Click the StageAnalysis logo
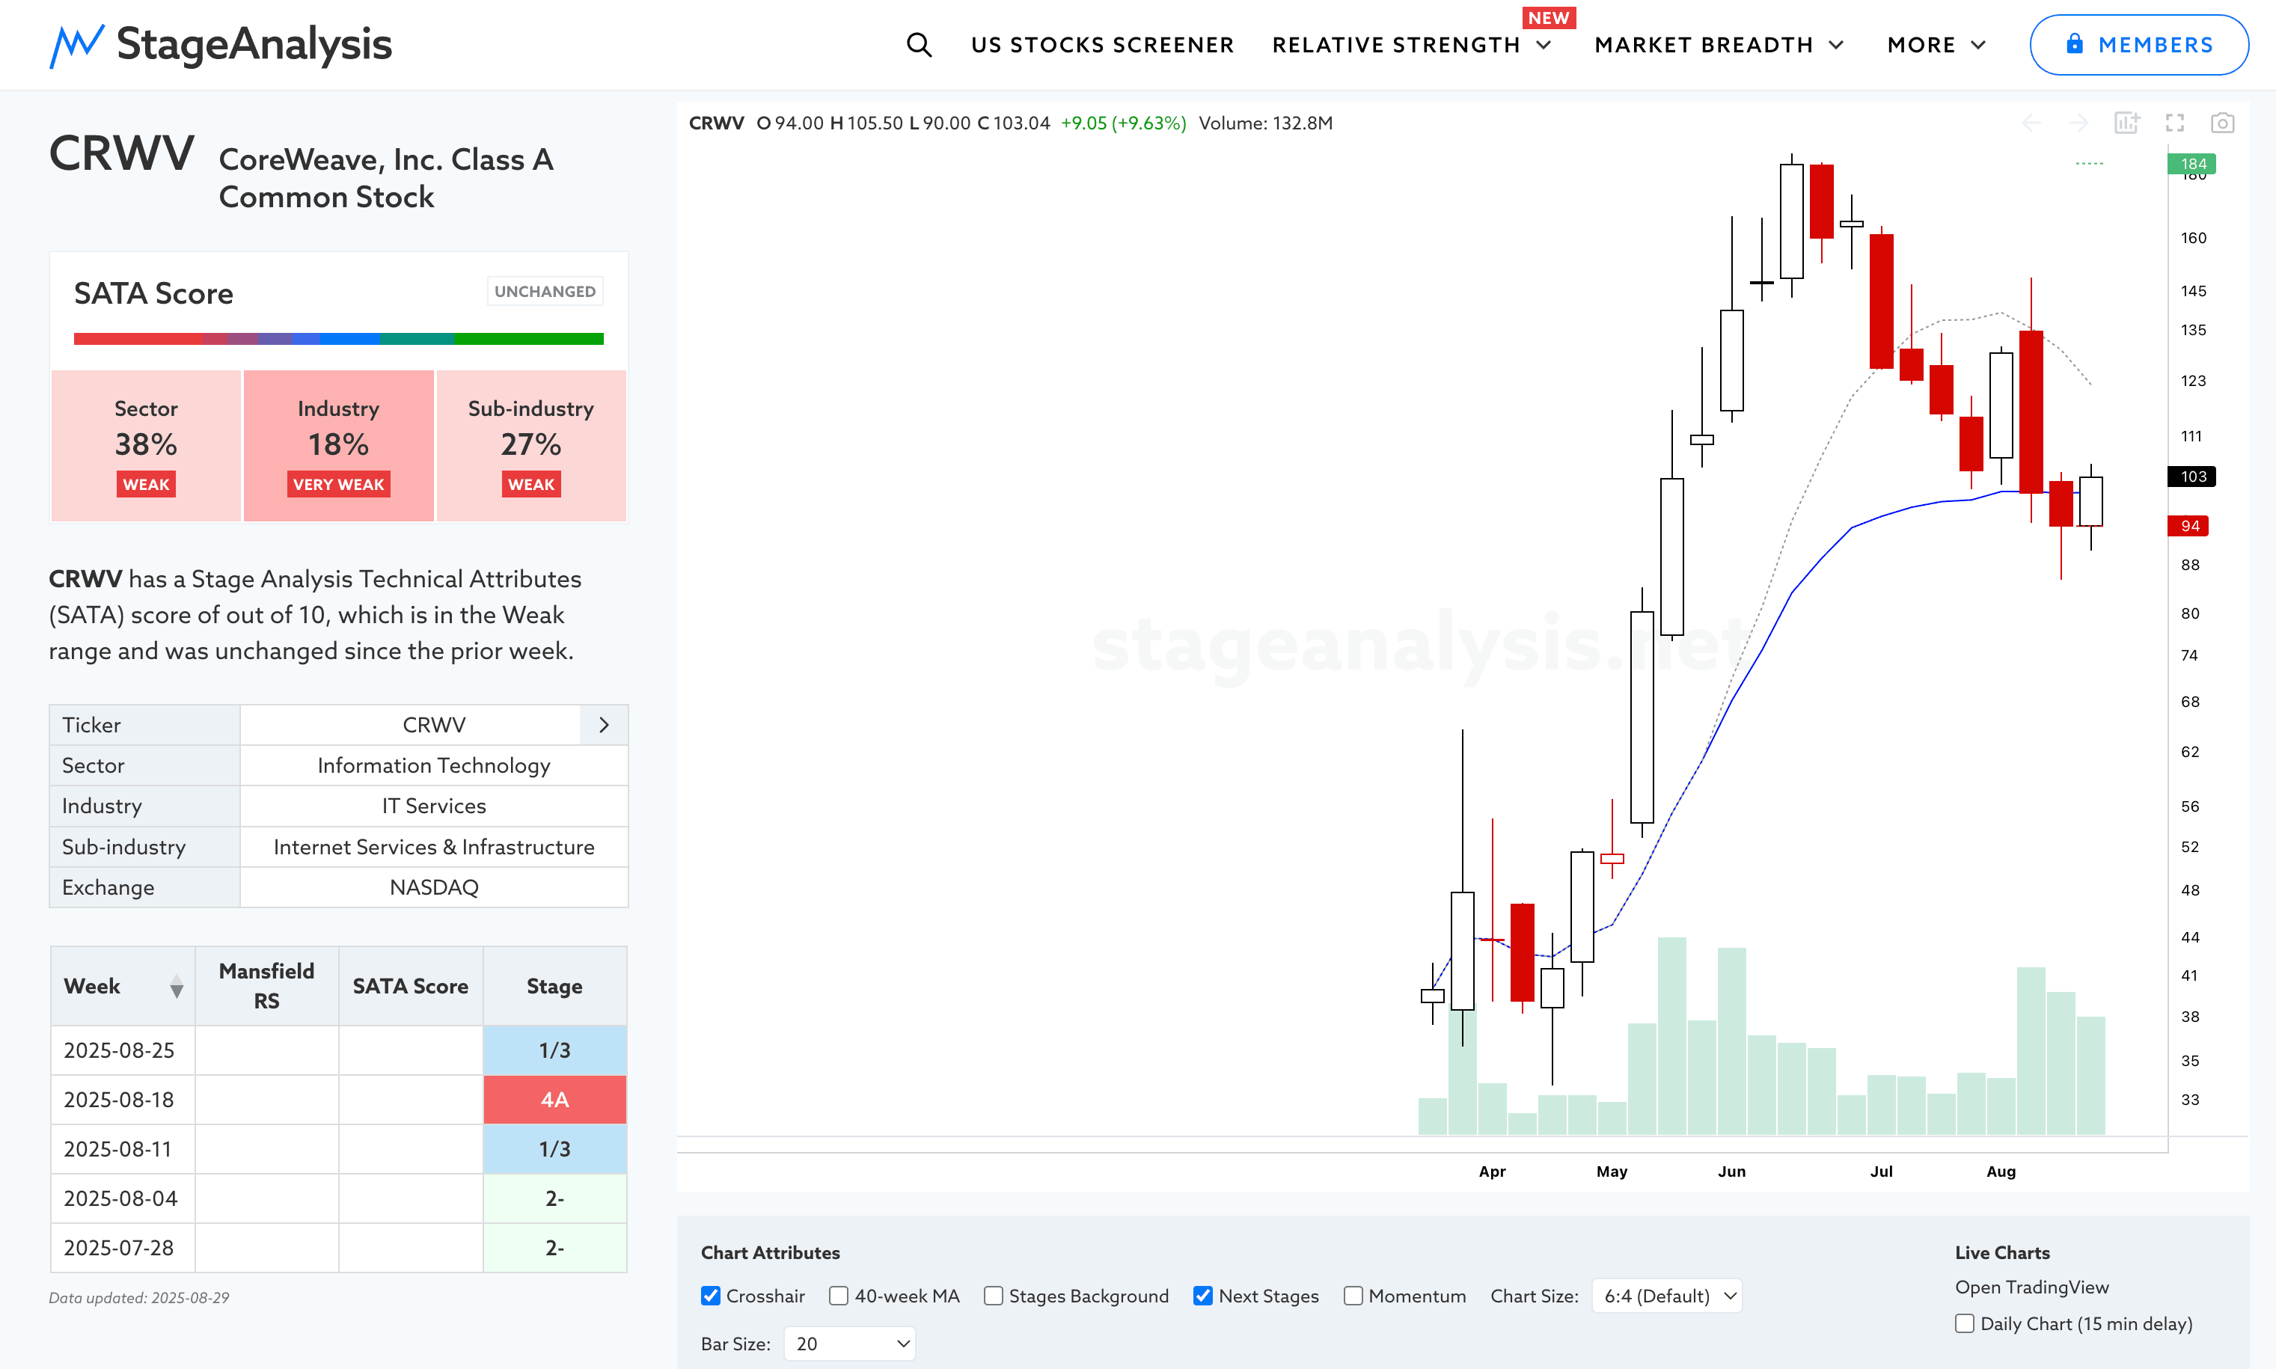This screenshot has width=2276, height=1369. coord(221,44)
